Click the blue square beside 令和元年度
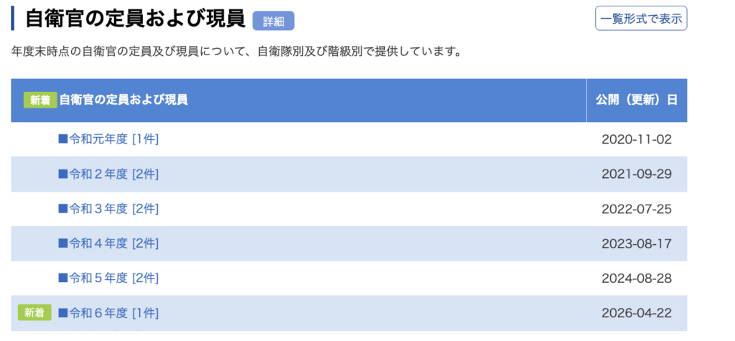The height and width of the screenshot is (341, 735). point(63,139)
